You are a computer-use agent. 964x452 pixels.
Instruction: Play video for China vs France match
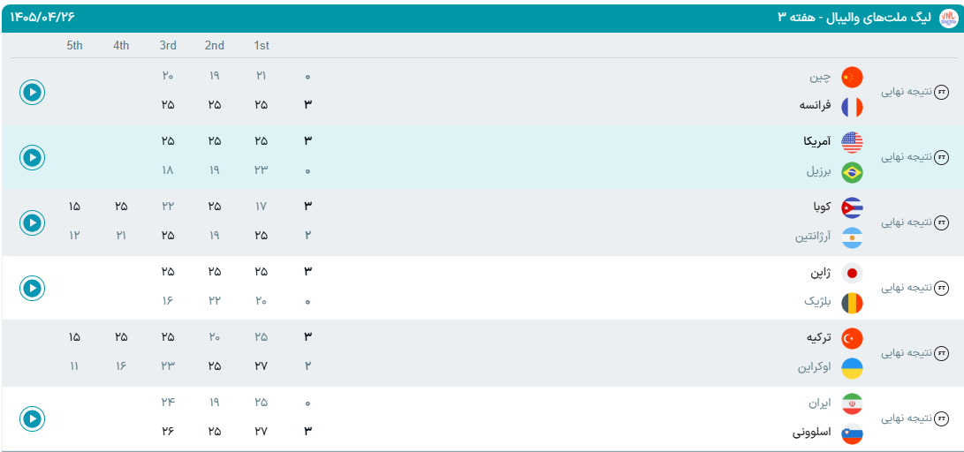coord(32,92)
